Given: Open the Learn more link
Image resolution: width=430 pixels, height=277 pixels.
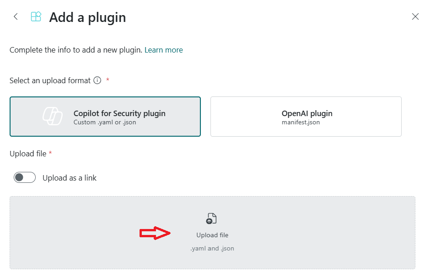Looking at the screenshot, I should (164, 50).
